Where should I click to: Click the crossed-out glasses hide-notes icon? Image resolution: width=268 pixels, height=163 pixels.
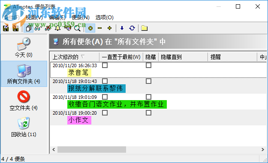(48, 28)
